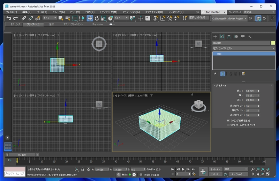The width and height of the screenshot is (279, 181).
Task: Open the selection filter dropdown すべて
Action: pyautogui.click(x=50, y=18)
